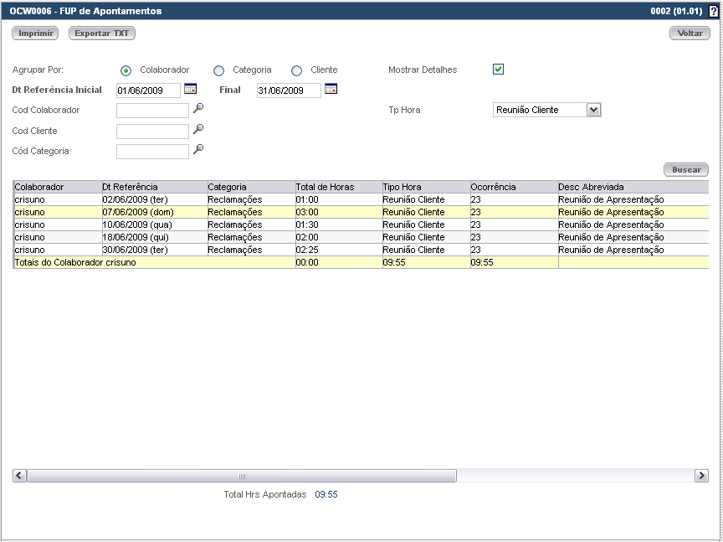Open the Final date calendar picker

click(x=331, y=89)
